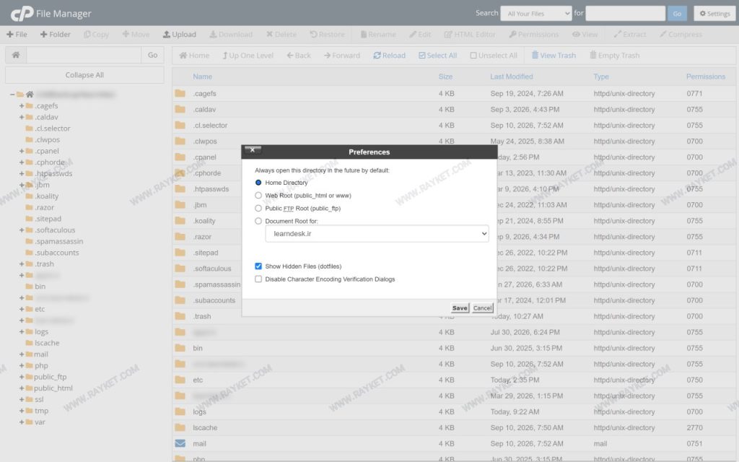Click the mail envelope icon in listing
The height and width of the screenshot is (462, 739).
(x=180, y=444)
